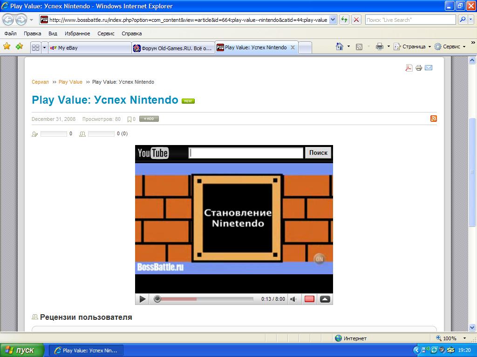Image resolution: width=477 pixels, height=357 pixels.
Task: Click the video frame showing Становление Ninetendo
Action: click(234, 218)
